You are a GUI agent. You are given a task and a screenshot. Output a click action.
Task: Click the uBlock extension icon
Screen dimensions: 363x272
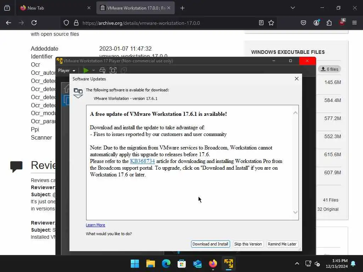click(x=342, y=22)
